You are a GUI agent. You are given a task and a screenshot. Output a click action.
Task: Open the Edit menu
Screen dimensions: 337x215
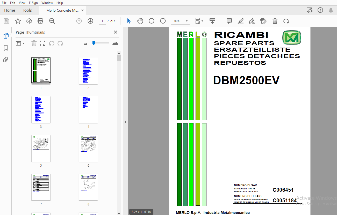13,3
